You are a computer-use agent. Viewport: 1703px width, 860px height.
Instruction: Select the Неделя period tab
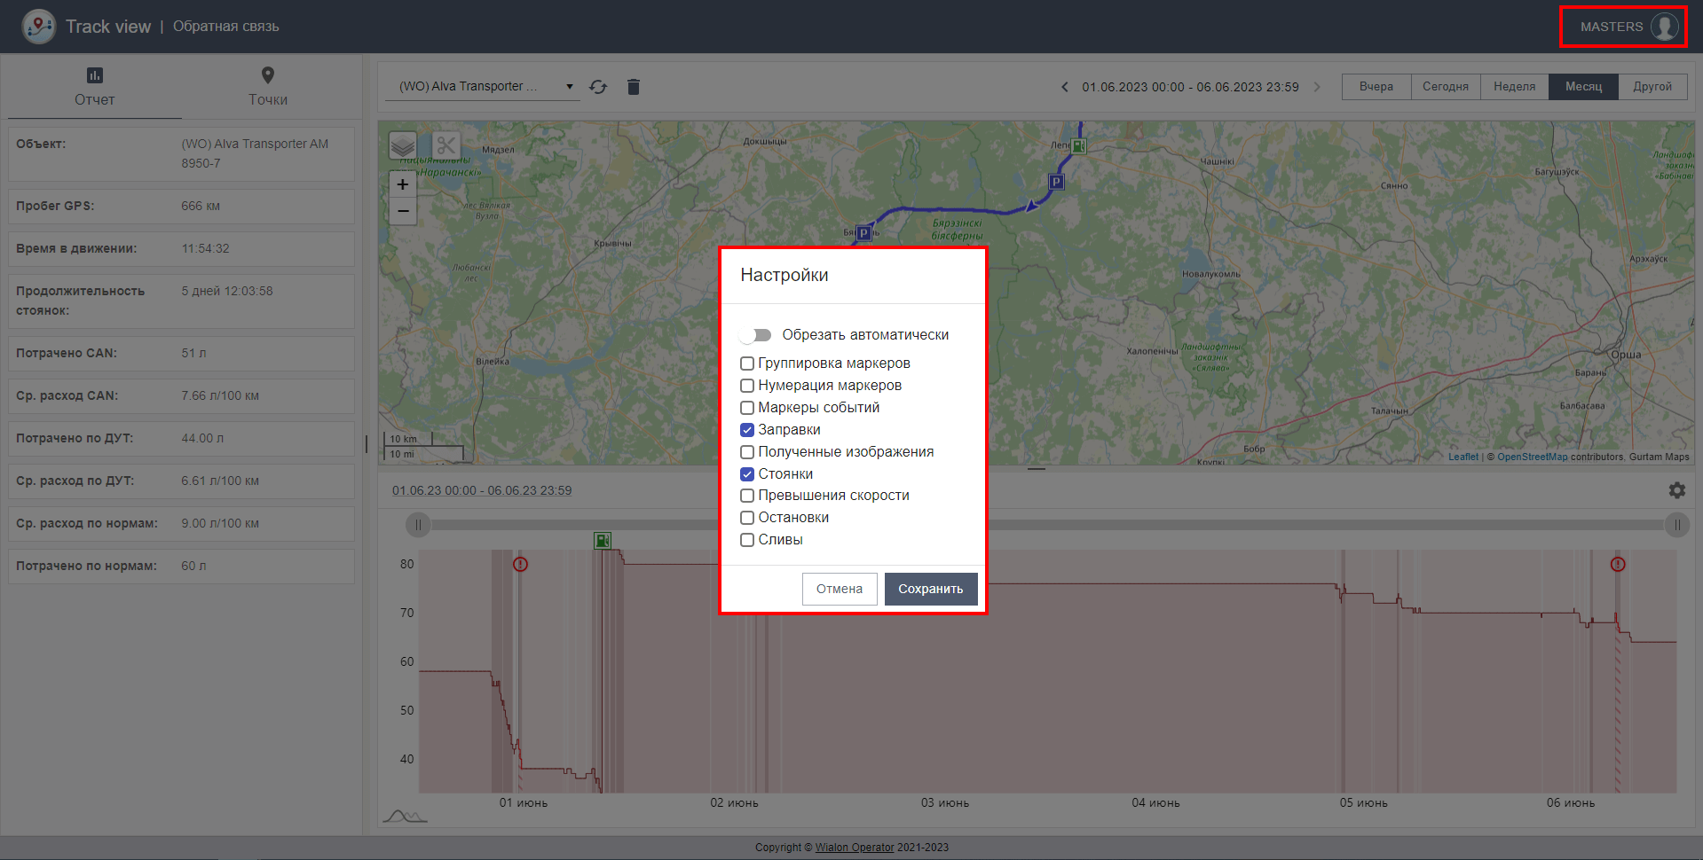(1514, 87)
